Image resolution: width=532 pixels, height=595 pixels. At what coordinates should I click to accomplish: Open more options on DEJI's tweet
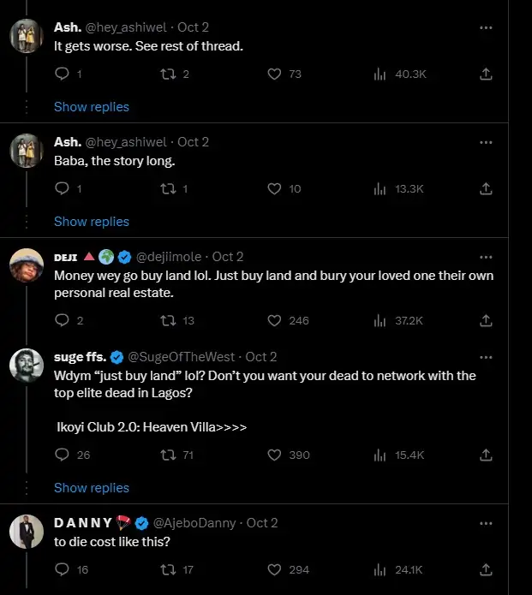[486, 256]
